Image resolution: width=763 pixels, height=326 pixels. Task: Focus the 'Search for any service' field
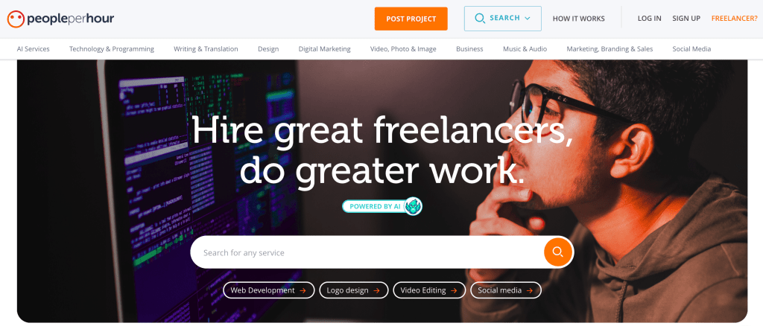point(367,252)
